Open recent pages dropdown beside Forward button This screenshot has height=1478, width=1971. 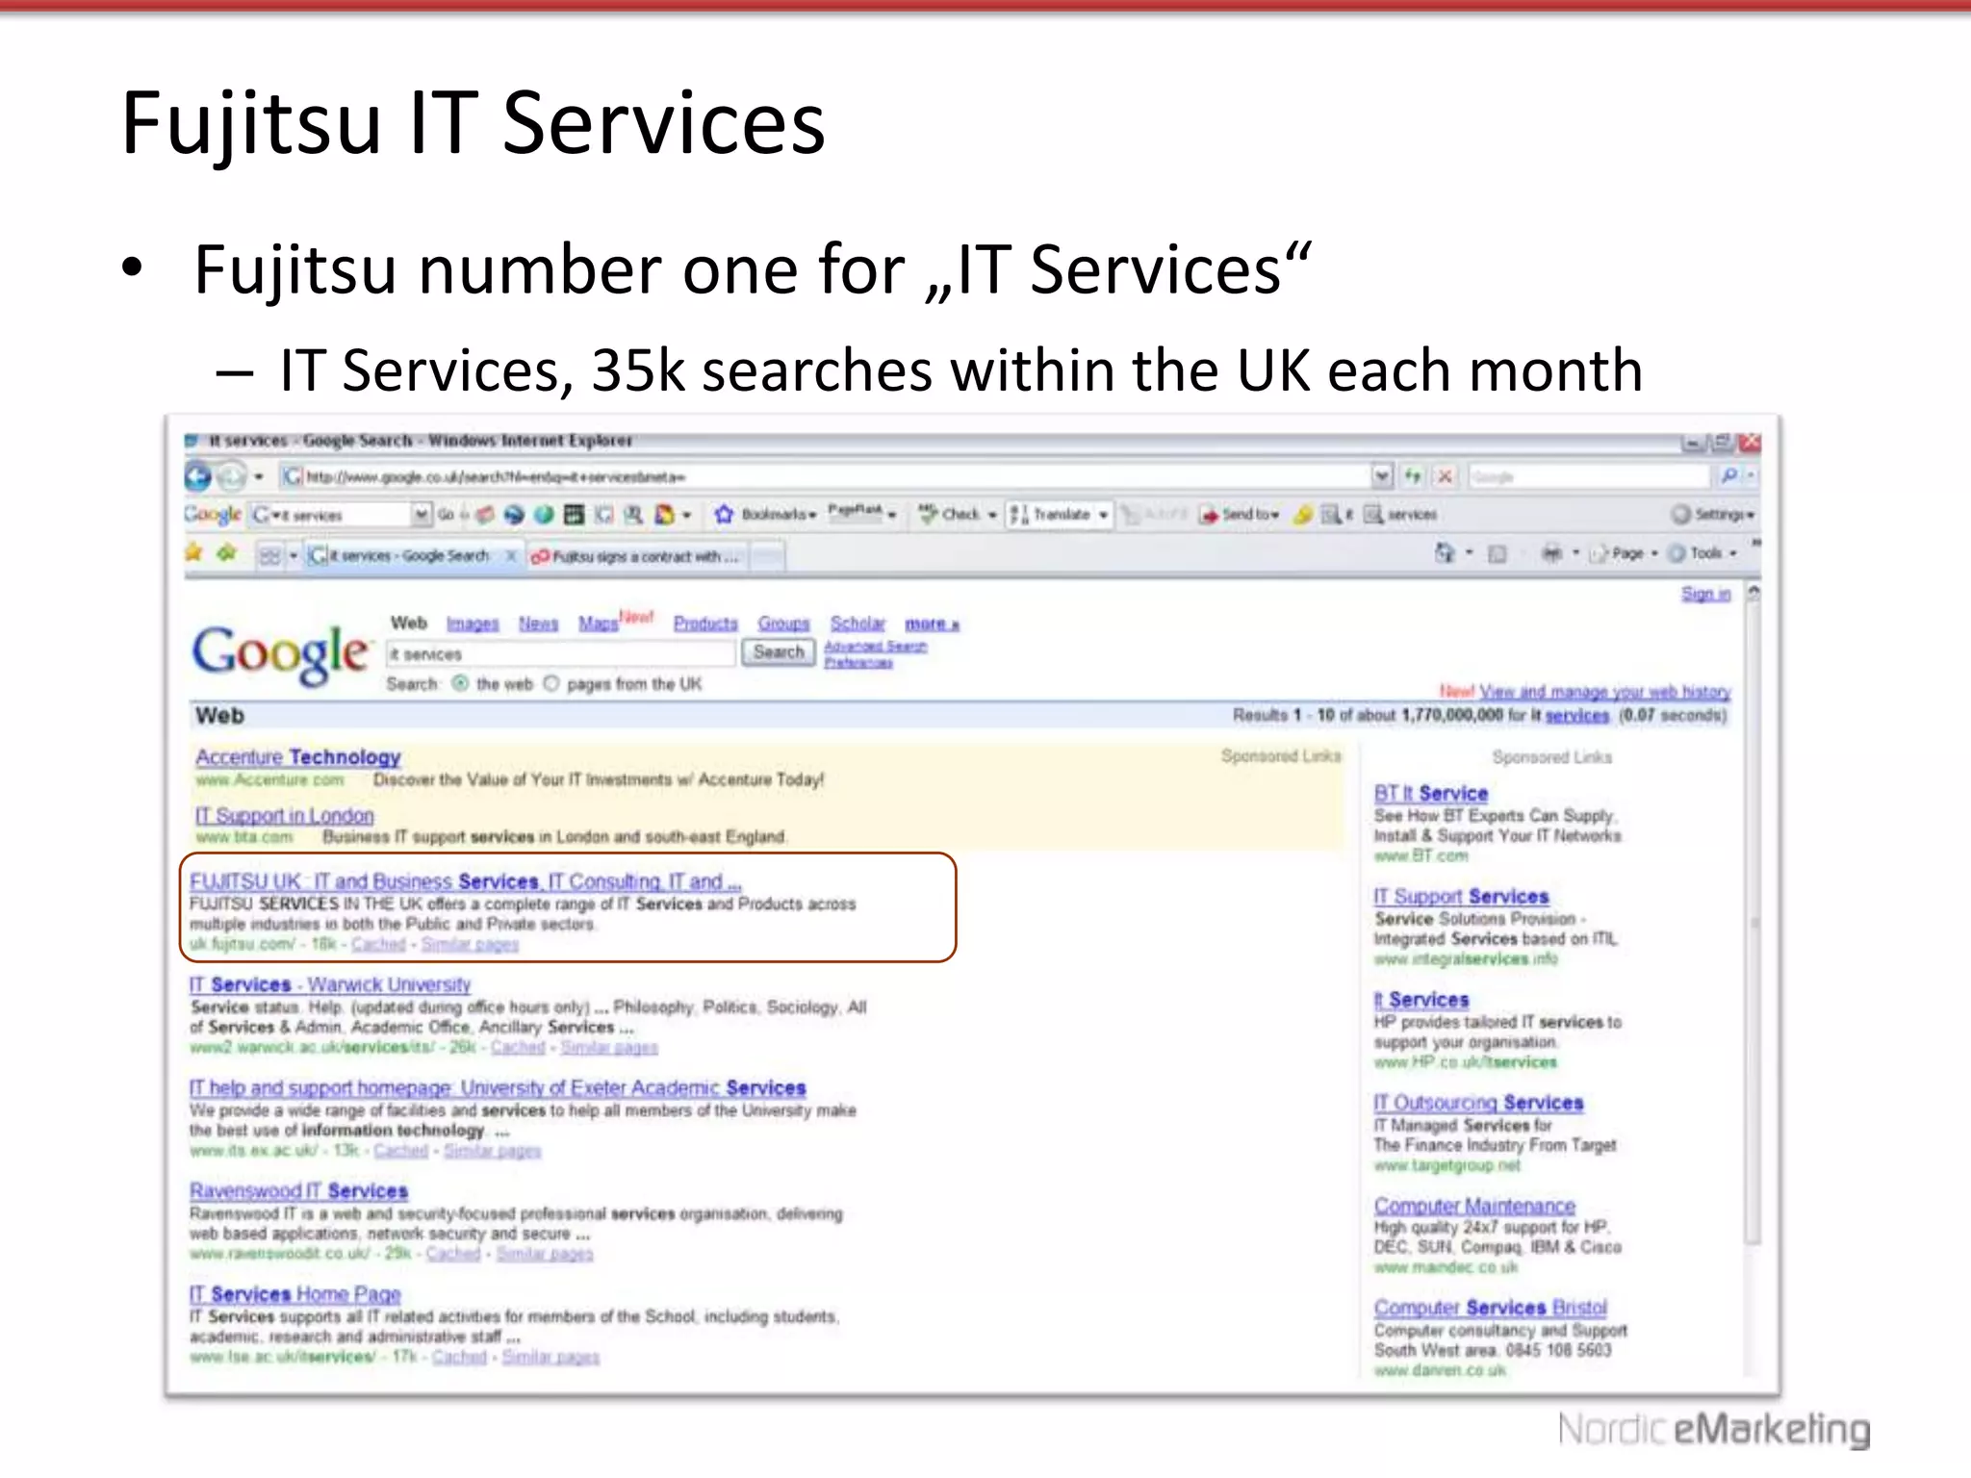259,477
